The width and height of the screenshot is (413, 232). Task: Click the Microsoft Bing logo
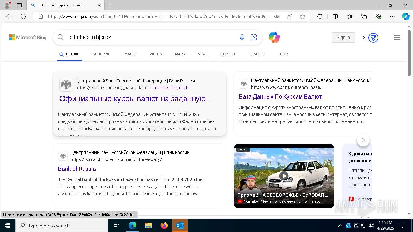point(27,38)
